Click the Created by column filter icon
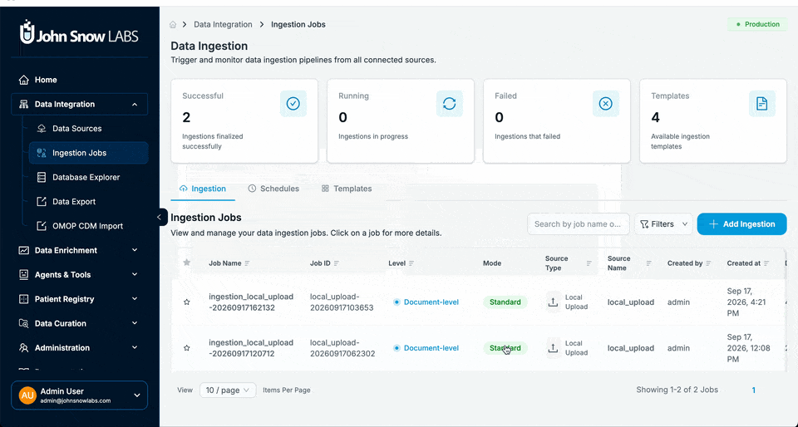The width and height of the screenshot is (798, 427). tap(708, 263)
